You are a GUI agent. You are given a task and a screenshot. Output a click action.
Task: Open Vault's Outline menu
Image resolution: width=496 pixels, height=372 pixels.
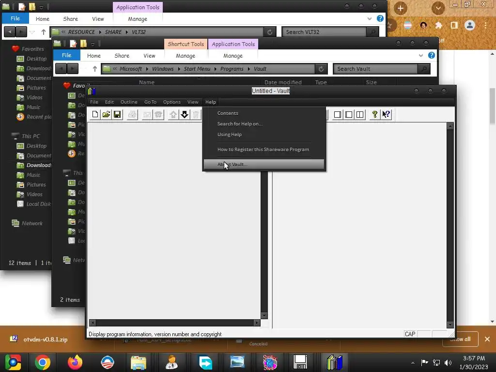[129, 102]
